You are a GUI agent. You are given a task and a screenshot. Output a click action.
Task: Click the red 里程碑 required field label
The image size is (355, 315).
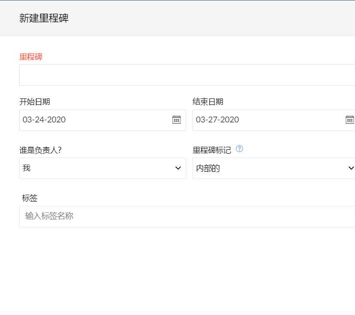click(30, 56)
